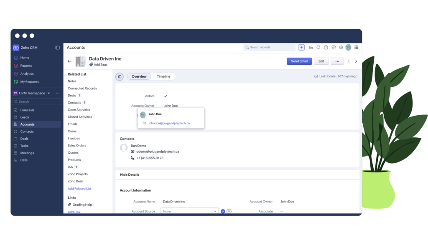Open Deals in related list
Screen dimensions: 428x230
pyautogui.click(x=72, y=96)
